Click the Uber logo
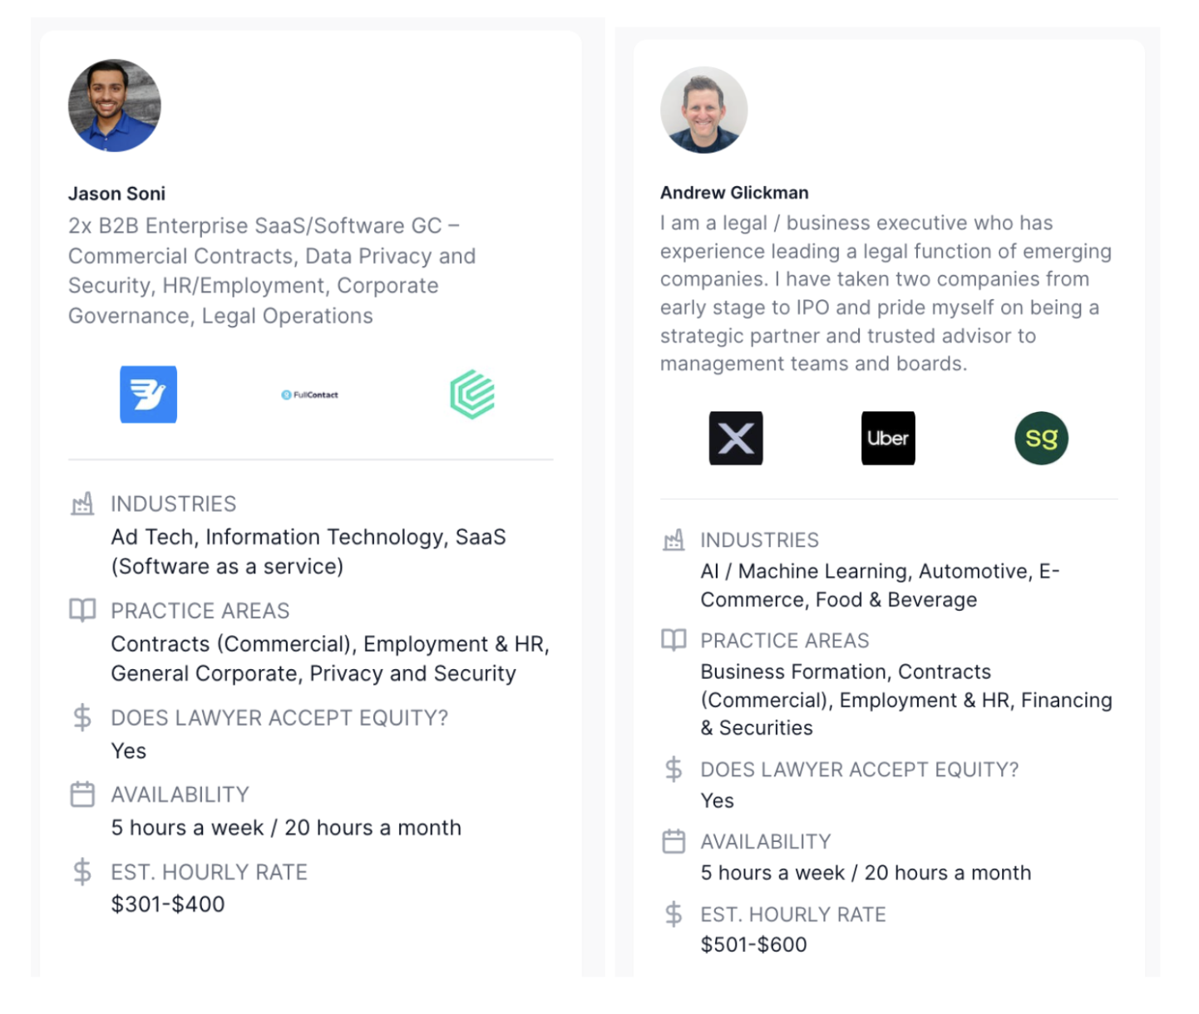 click(888, 438)
